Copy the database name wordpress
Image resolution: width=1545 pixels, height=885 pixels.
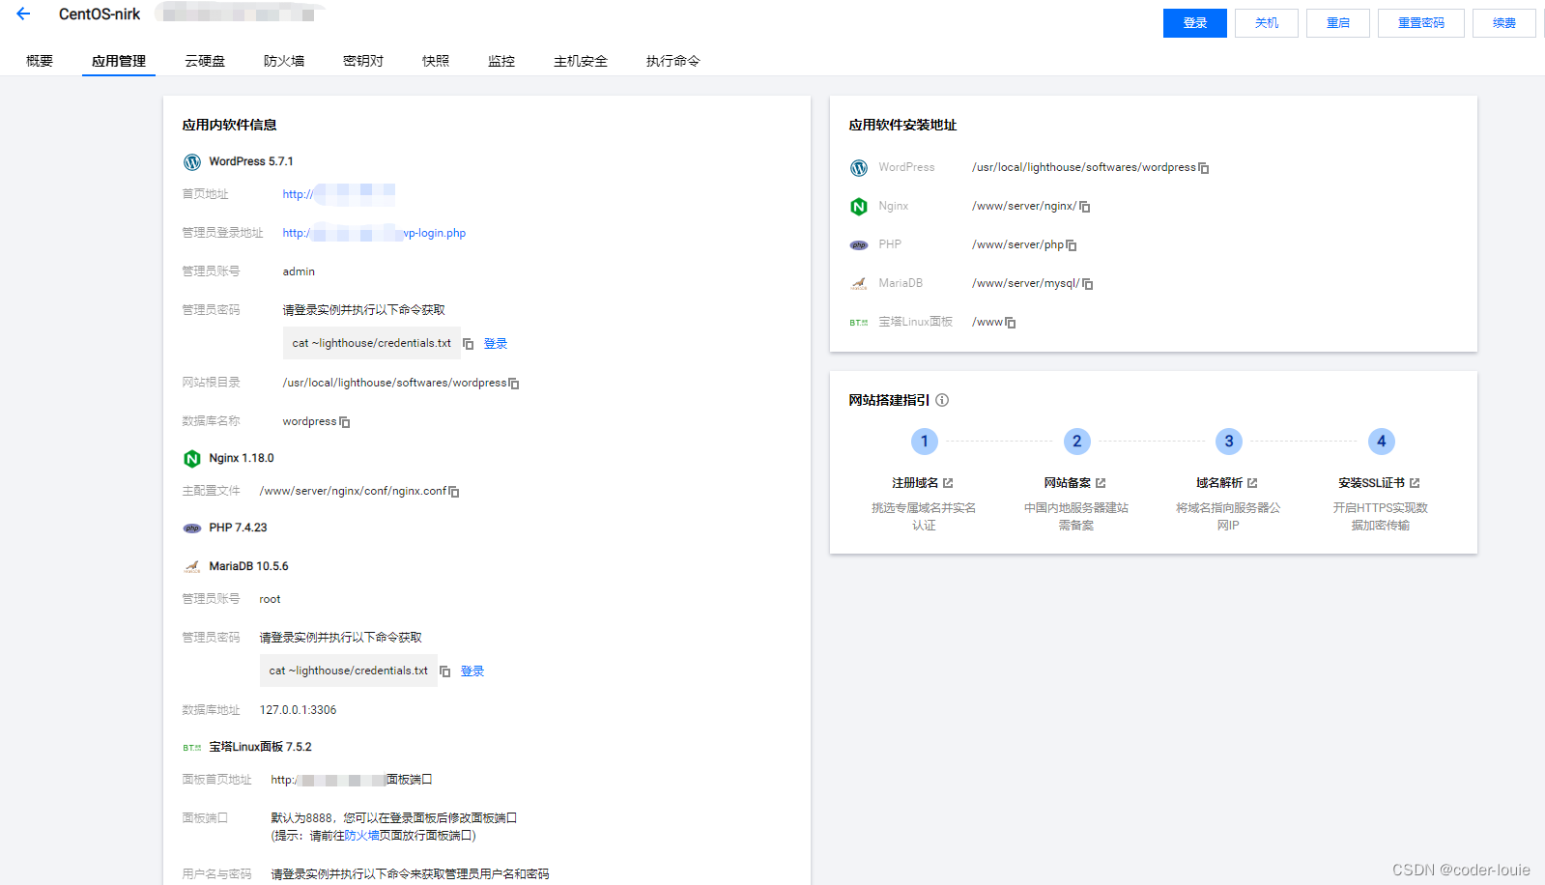pos(345,422)
